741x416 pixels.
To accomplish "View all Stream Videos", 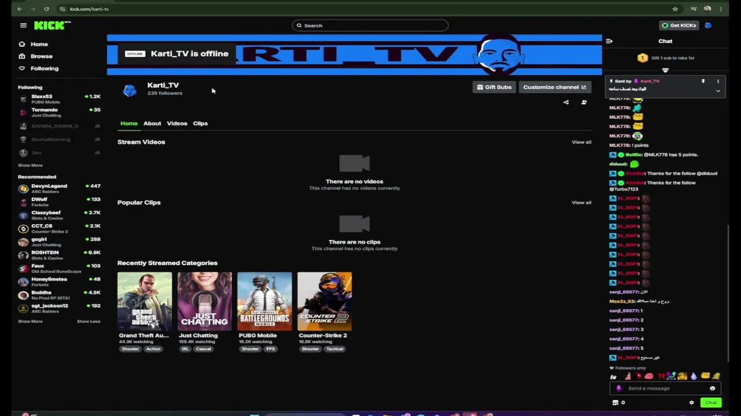I will (x=582, y=142).
